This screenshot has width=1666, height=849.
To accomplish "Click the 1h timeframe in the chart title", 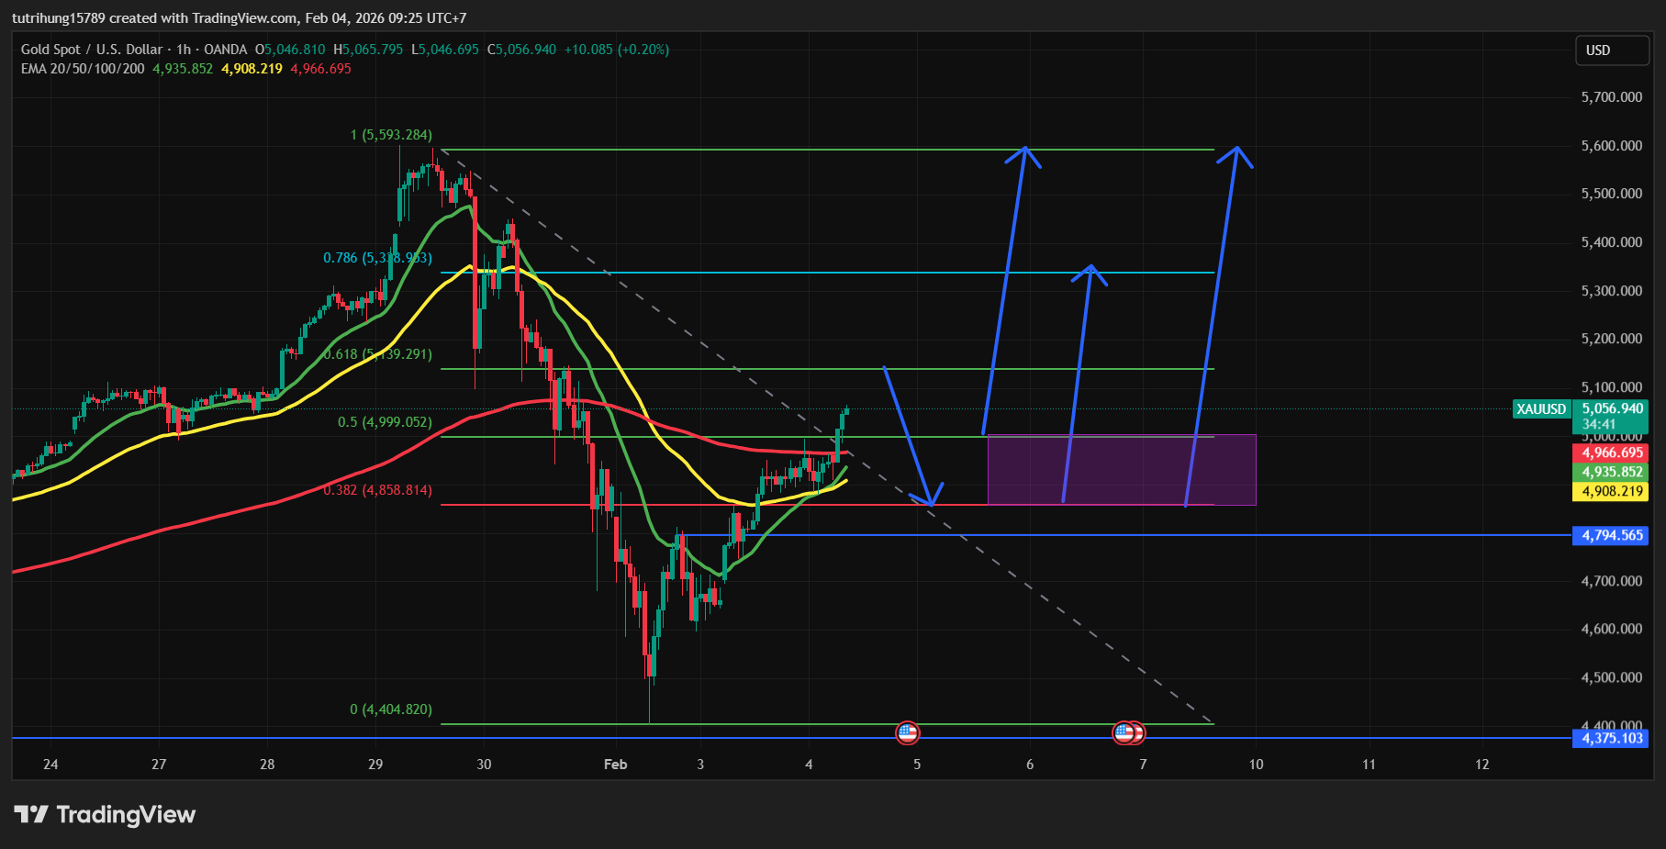I will (184, 50).
